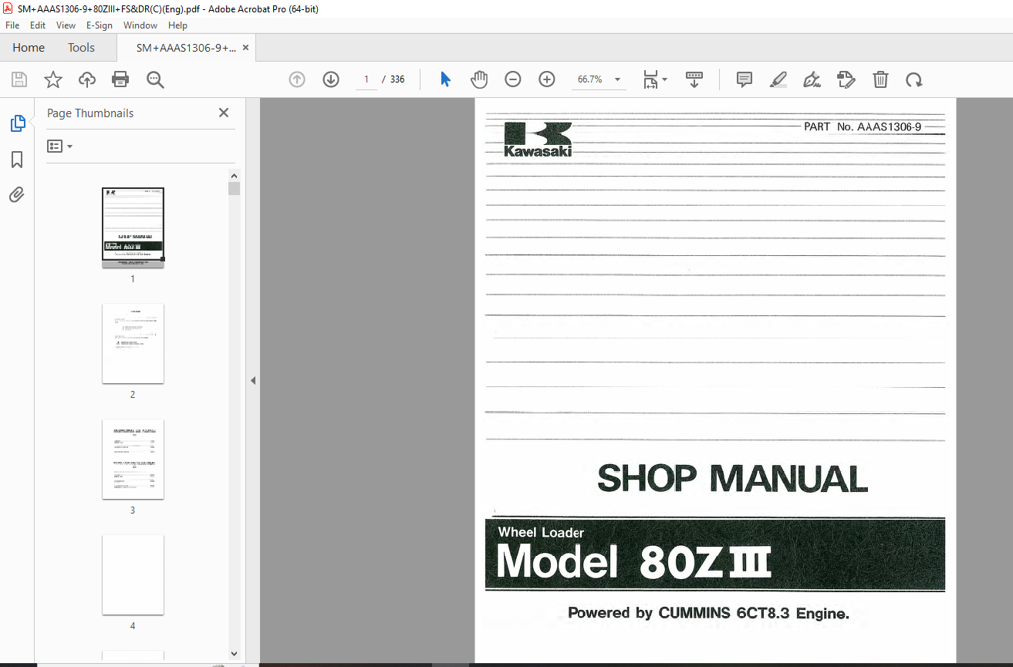Add document to starred with star icon

[x=53, y=79]
